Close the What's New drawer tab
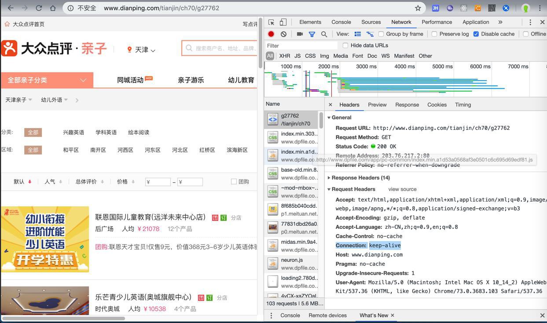 pyautogui.click(x=393, y=315)
